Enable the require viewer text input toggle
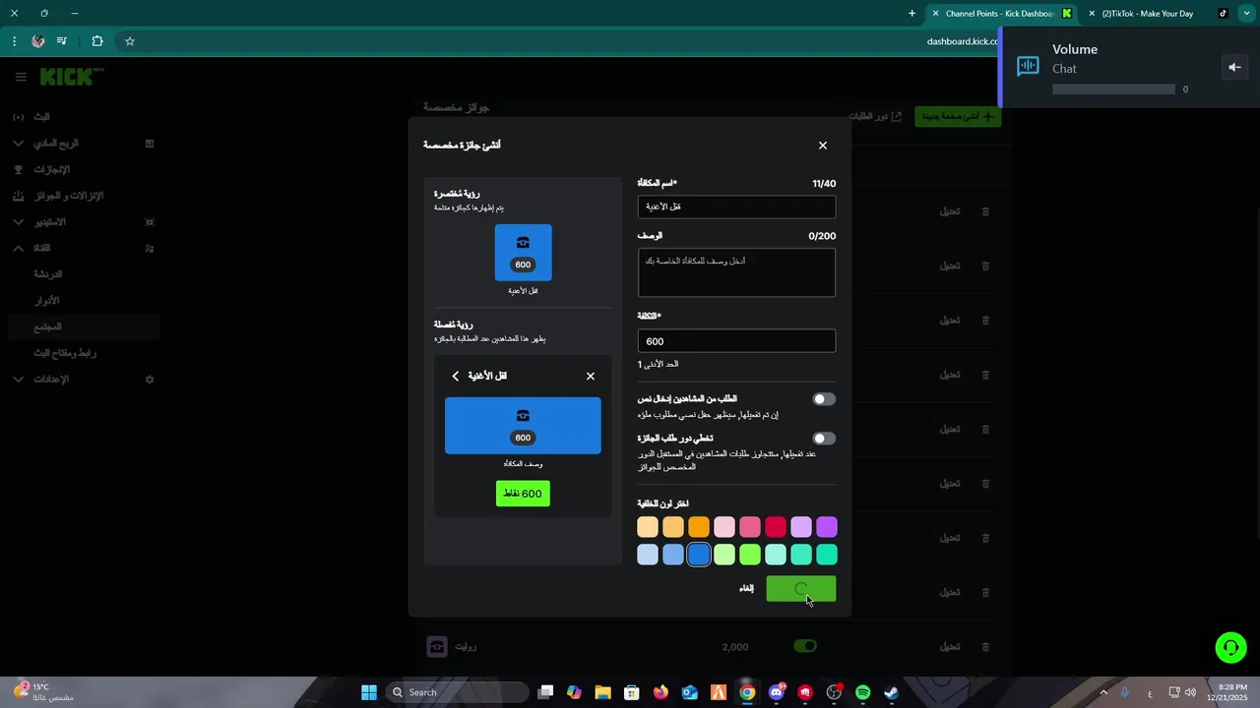This screenshot has width=1260, height=708. [x=824, y=399]
